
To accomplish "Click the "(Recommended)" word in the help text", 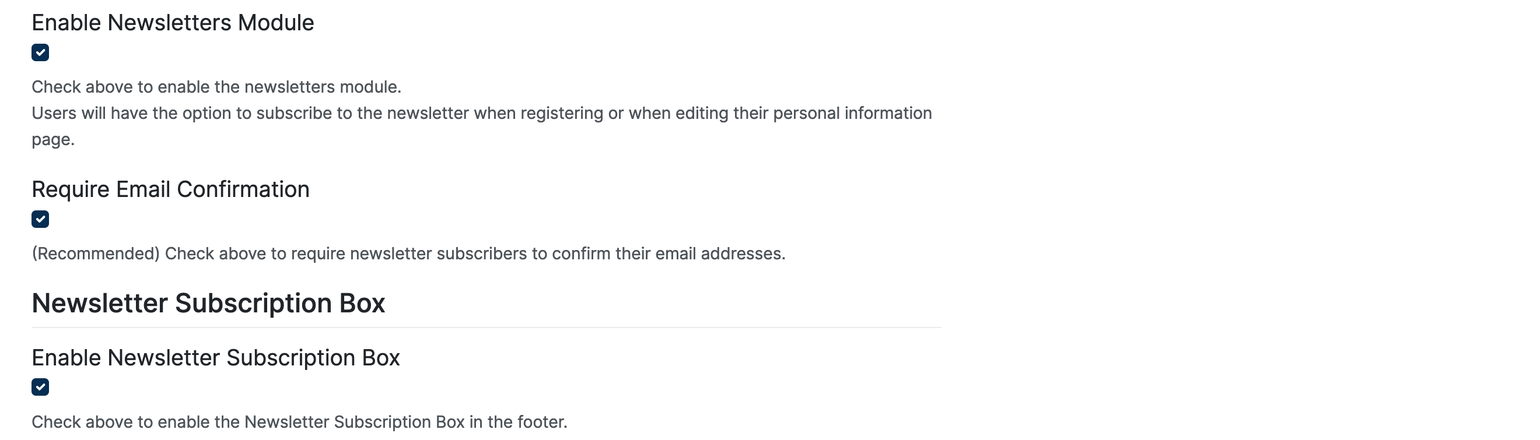I will [x=96, y=254].
